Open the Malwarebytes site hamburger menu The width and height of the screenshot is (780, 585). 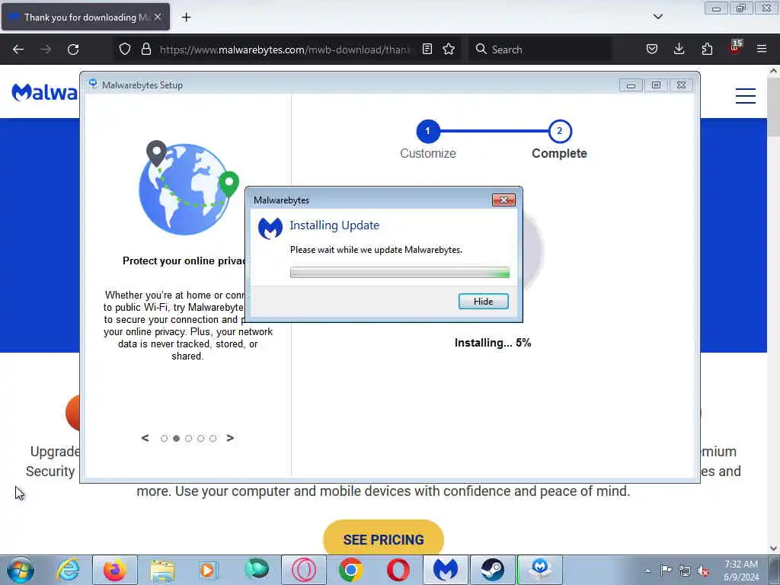coord(746,95)
